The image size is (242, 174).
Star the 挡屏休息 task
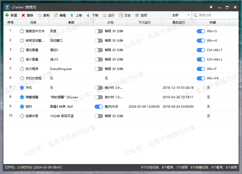22,116
